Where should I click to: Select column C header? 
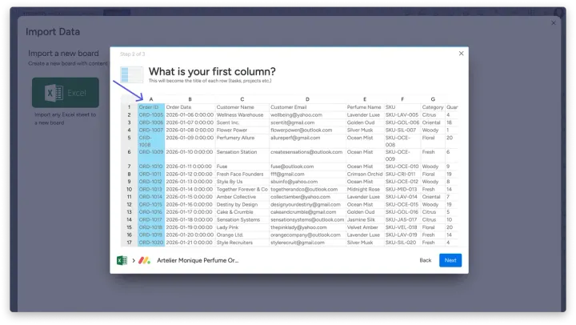click(242, 99)
